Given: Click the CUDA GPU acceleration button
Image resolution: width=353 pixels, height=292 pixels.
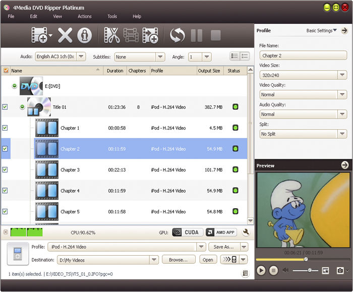Looking at the screenshot, I should [x=188, y=232].
